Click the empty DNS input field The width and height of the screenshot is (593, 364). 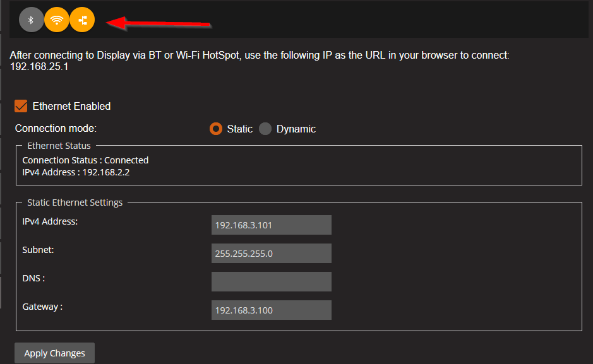click(x=271, y=281)
